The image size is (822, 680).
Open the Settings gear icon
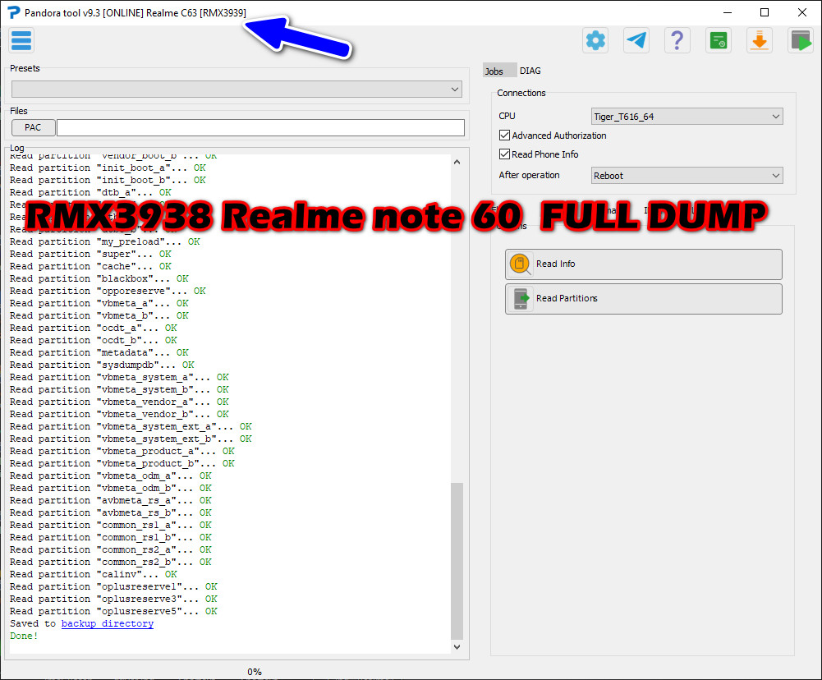[x=595, y=39]
